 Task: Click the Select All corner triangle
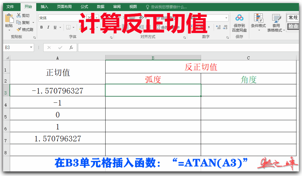7,58
